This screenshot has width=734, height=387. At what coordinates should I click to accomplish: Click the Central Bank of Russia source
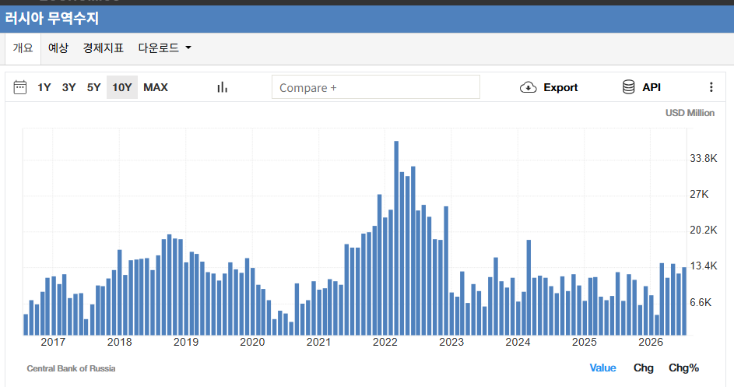71,368
